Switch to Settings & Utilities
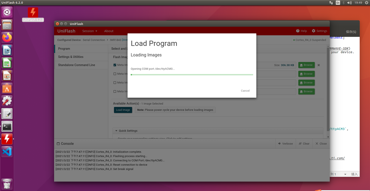 pos(82,57)
